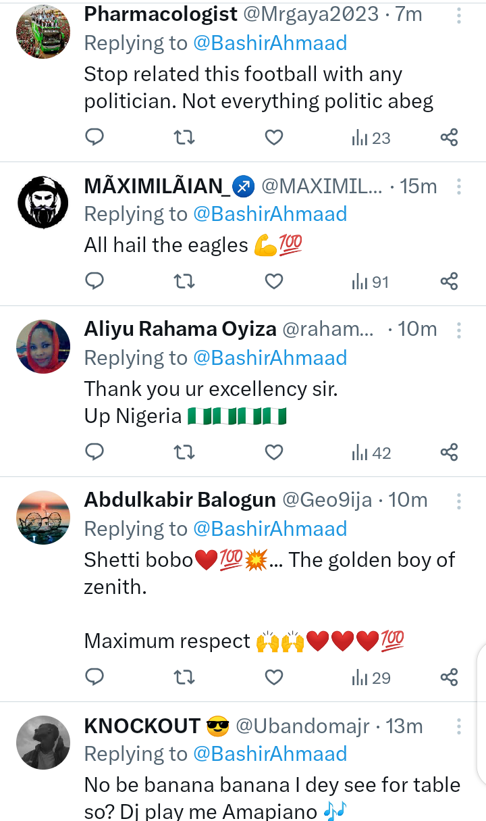Expand the menu on Abdulkabir Balogun's tweet

pyautogui.click(x=459, y=501)
